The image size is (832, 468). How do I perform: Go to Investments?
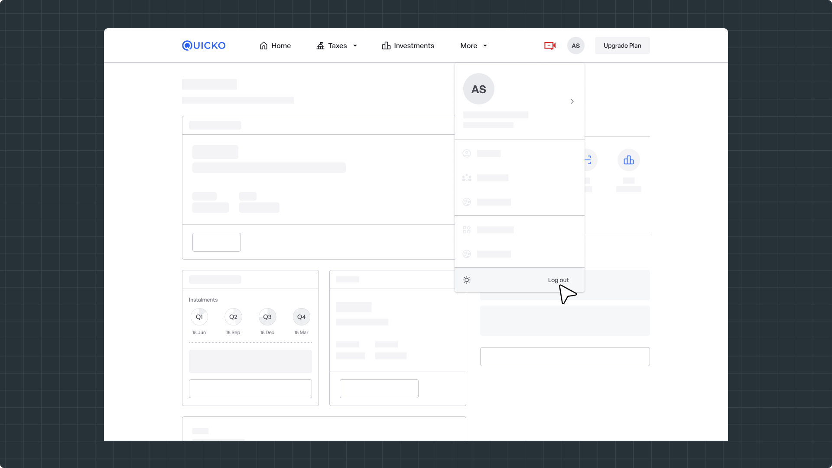(408, 45)
